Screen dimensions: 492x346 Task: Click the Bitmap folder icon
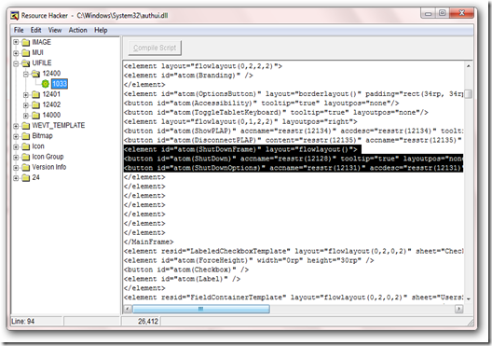tap(26, 136)
